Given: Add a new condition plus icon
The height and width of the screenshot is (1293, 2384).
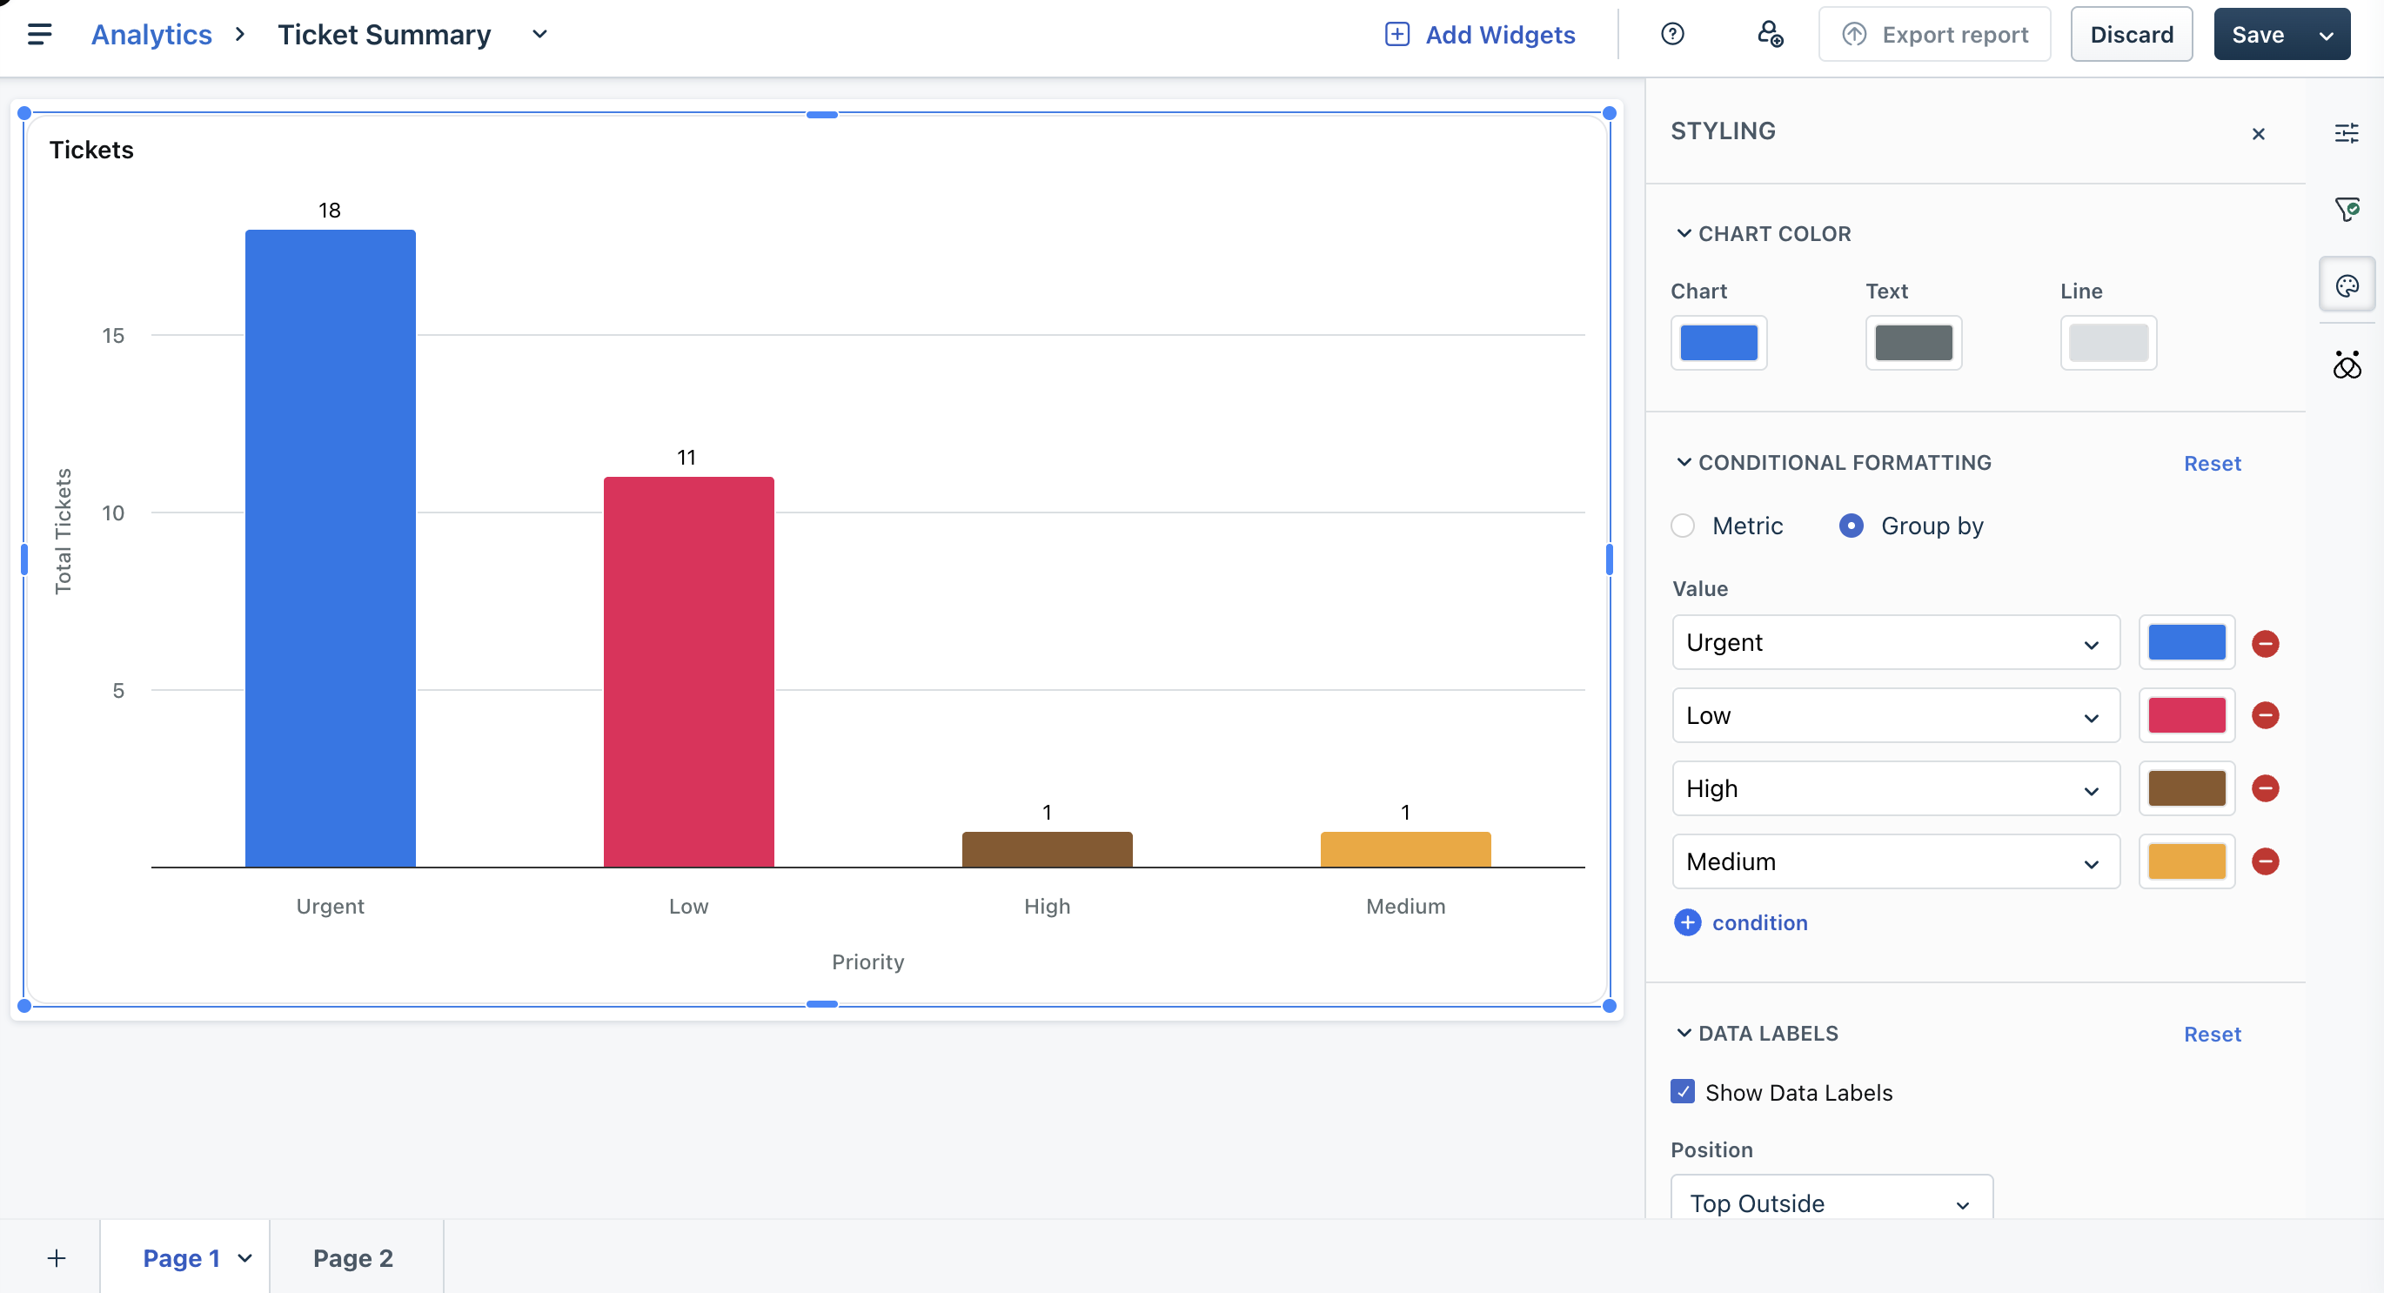Looking at the screenshot, I should tap(1687, 923).
